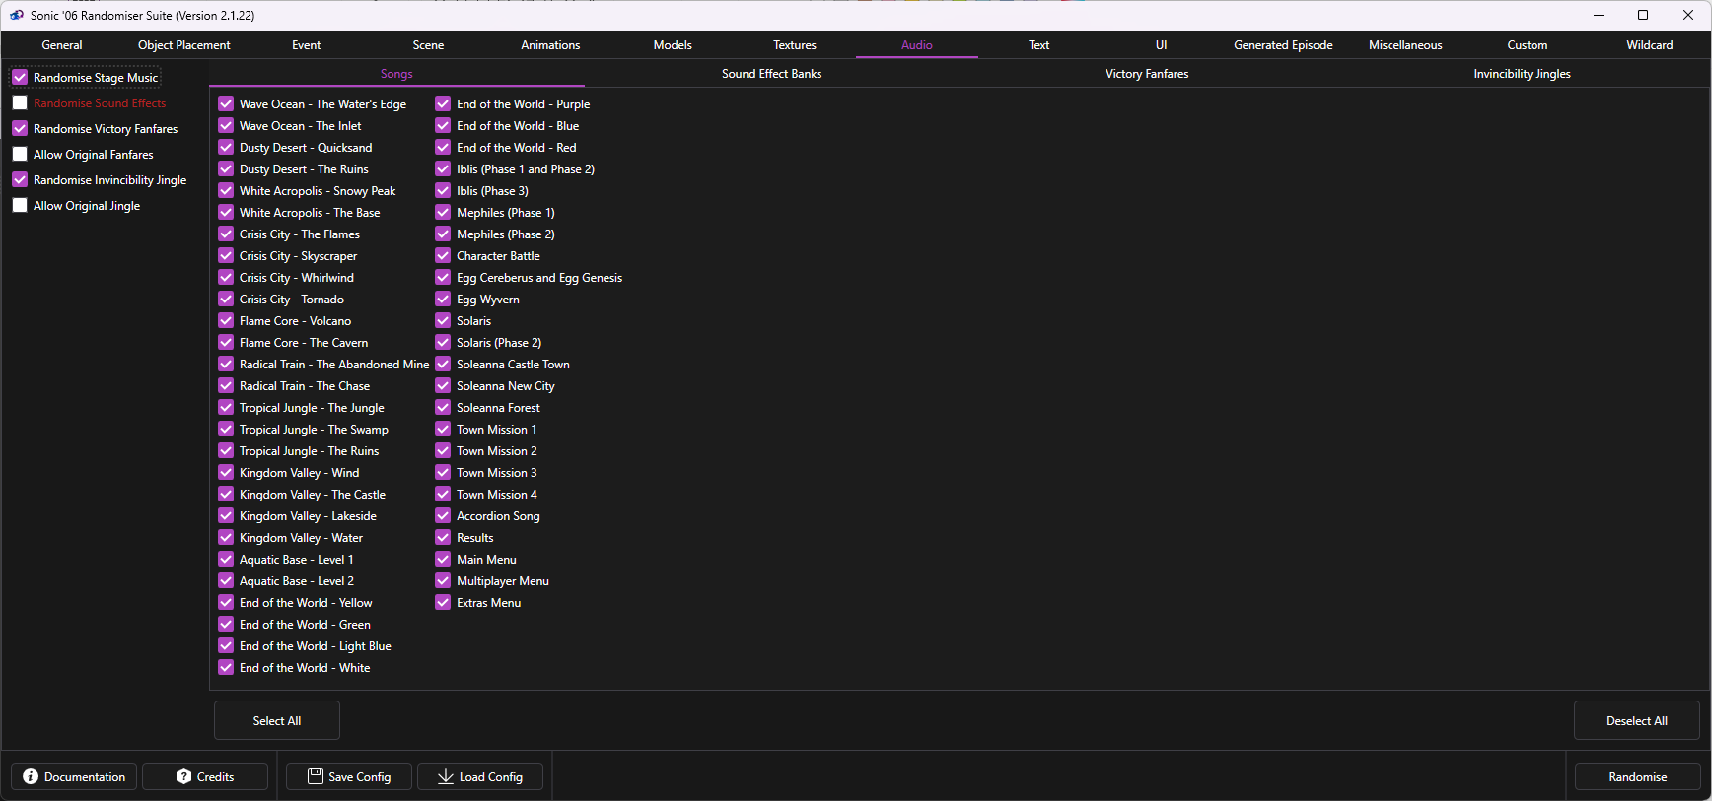Open the Animations tab

(x=550, y=45)
